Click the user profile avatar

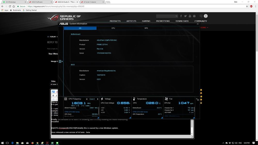click(x=206, y=16)
